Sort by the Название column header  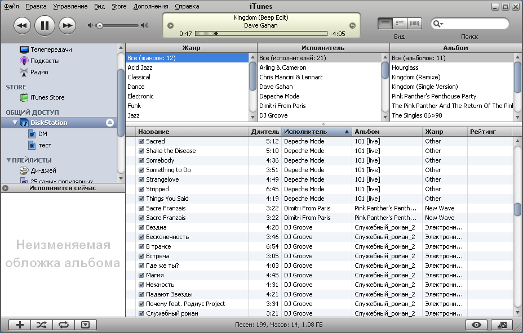coord(192,132)
